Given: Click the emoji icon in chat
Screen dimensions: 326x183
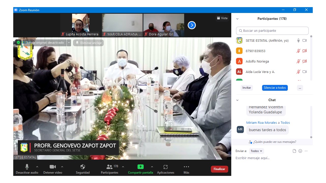Looking at the screenshot, I should point(300,151).
